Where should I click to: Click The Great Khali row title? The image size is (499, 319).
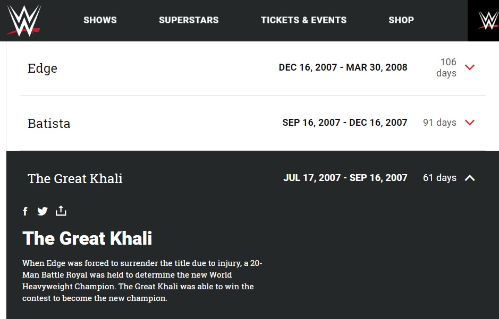pyautogui.click(x=75, y=178)
